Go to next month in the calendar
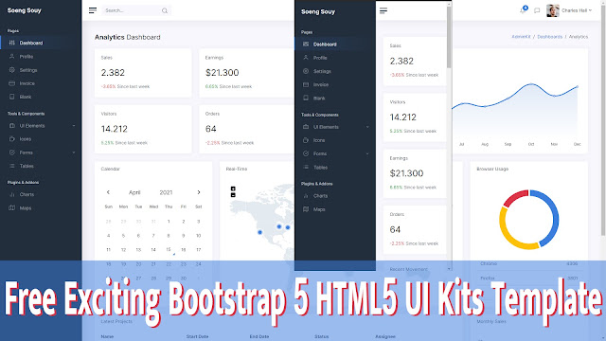Screen dimensions: 606x341 (199, 192)
